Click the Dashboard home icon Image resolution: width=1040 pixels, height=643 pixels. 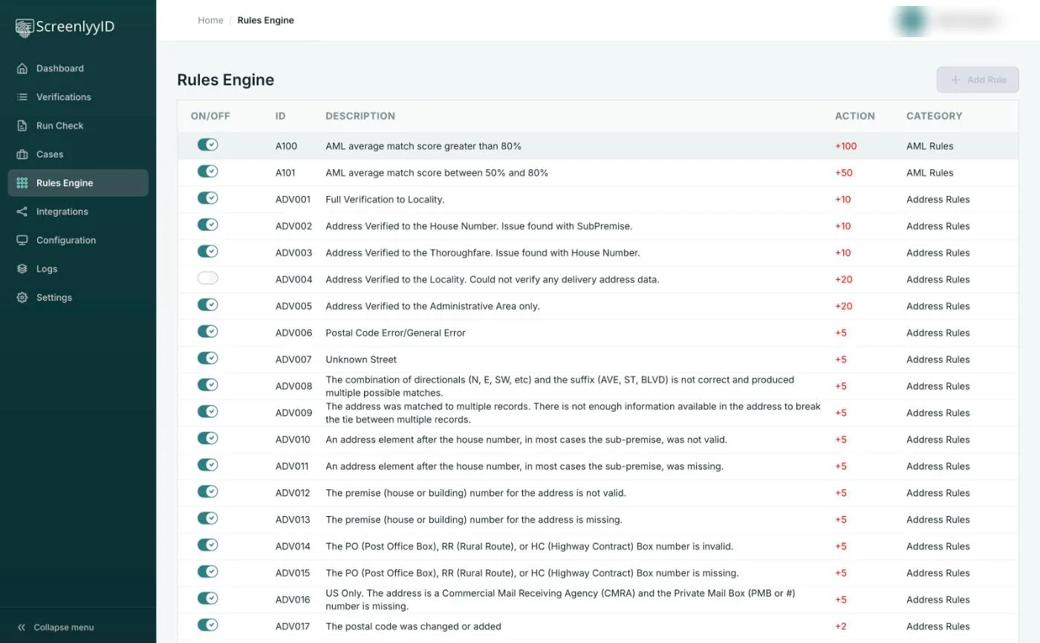22,68
